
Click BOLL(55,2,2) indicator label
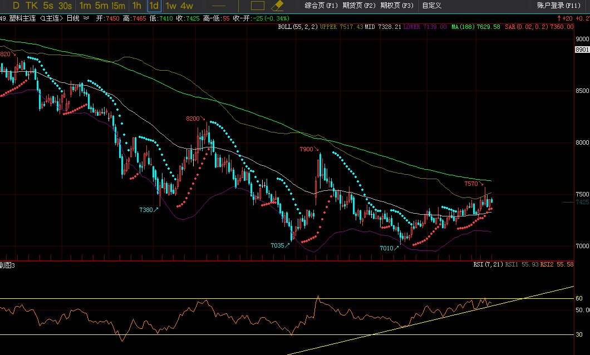click(298, 27)
